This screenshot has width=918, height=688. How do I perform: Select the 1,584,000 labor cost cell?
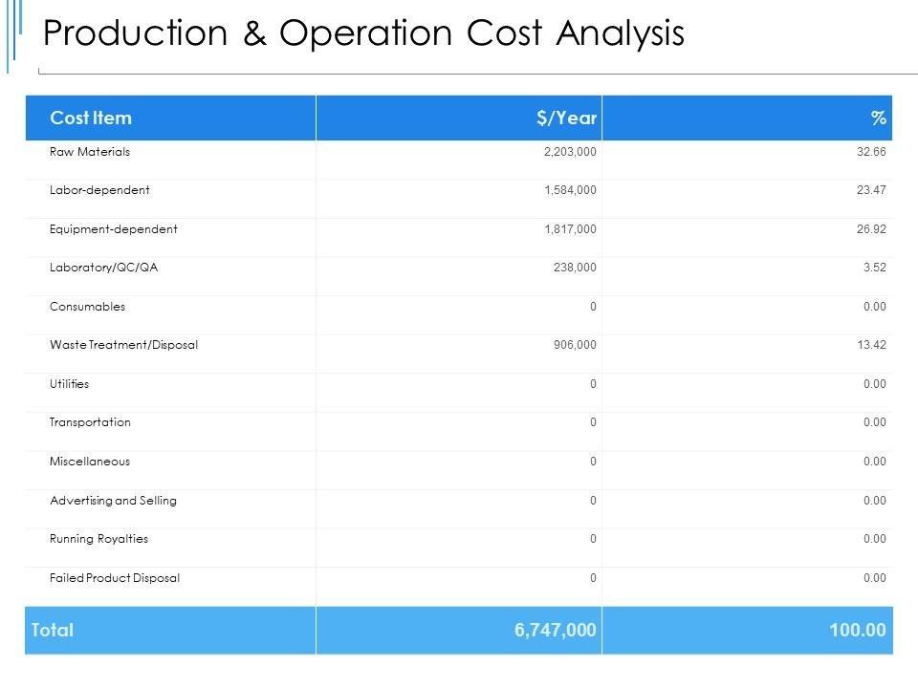[570, 190]
